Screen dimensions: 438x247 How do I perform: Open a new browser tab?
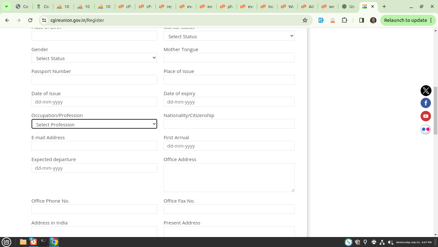(384, 6)
